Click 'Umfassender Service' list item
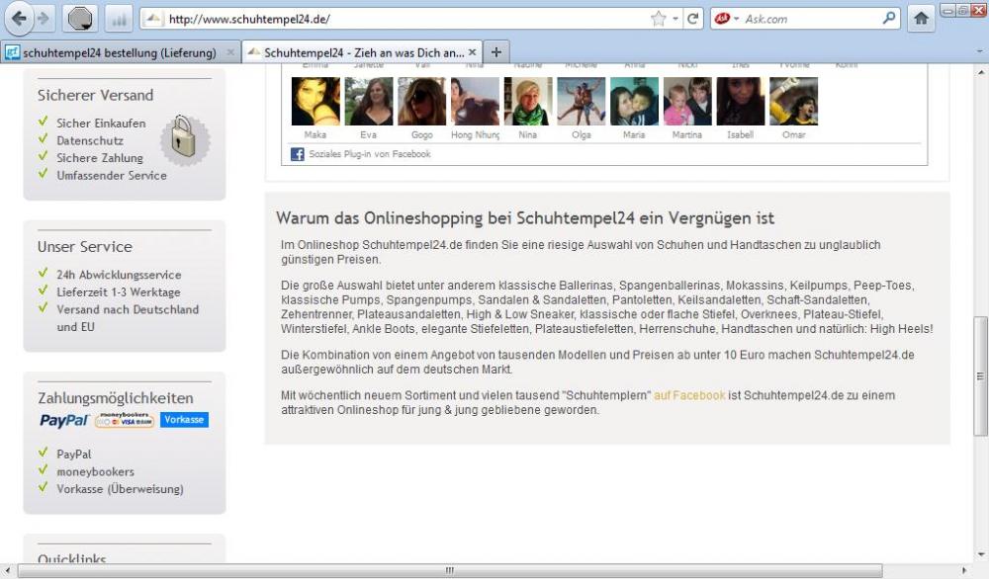Screen dimensions: 989x579 pyautogui.click(x=112, y=176)
